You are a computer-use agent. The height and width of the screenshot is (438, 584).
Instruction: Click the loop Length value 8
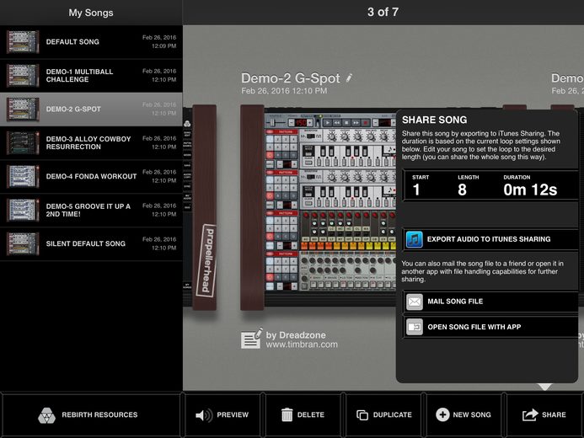[x=462, y=190]
